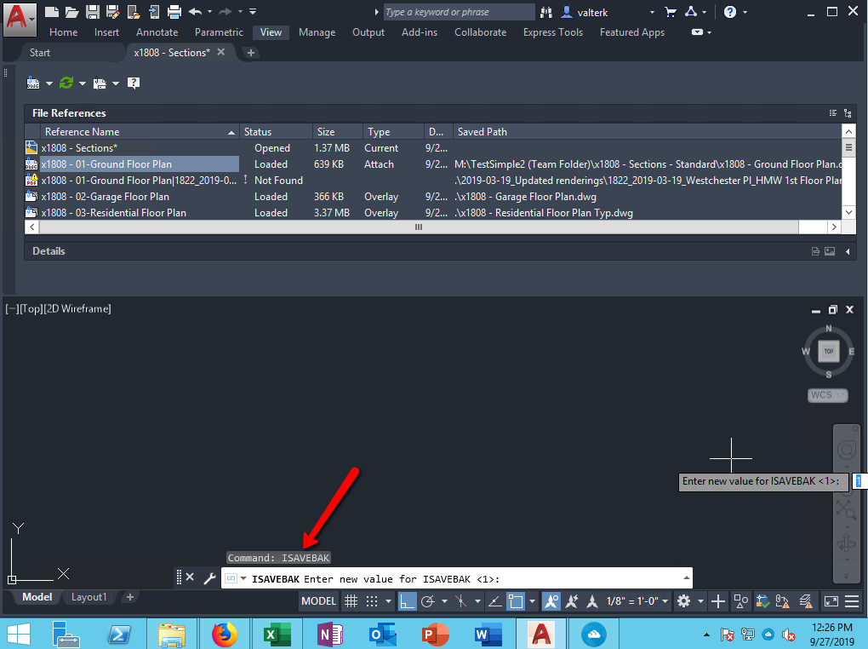Viewport: 868px width, 649px height.
Task: Click the ISAVEBAK command line input
Action: coord(457,578)
